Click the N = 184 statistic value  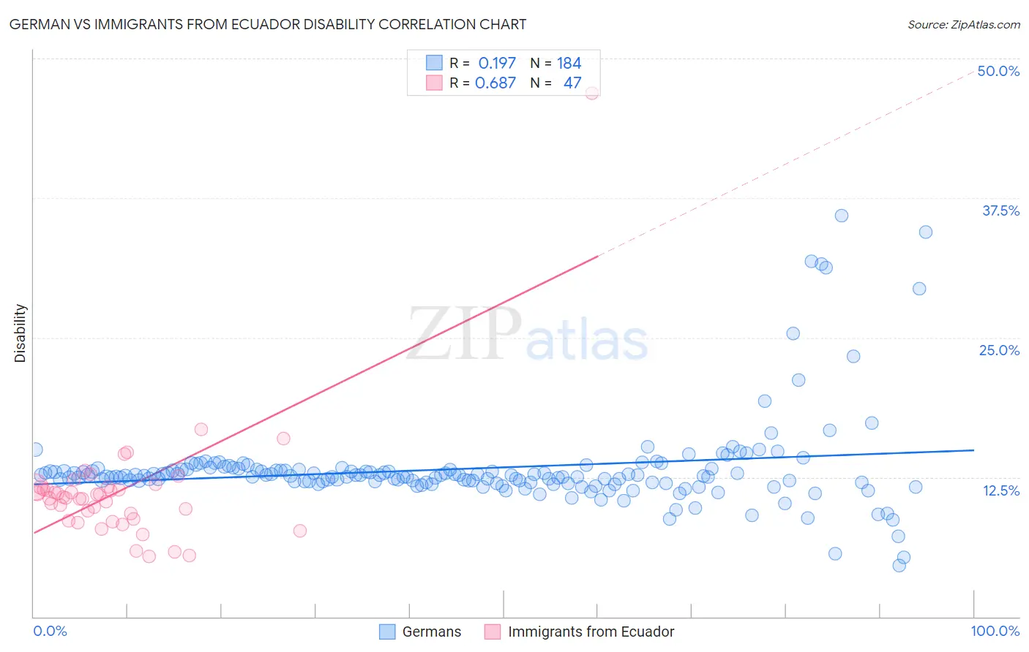coord(555,63)
